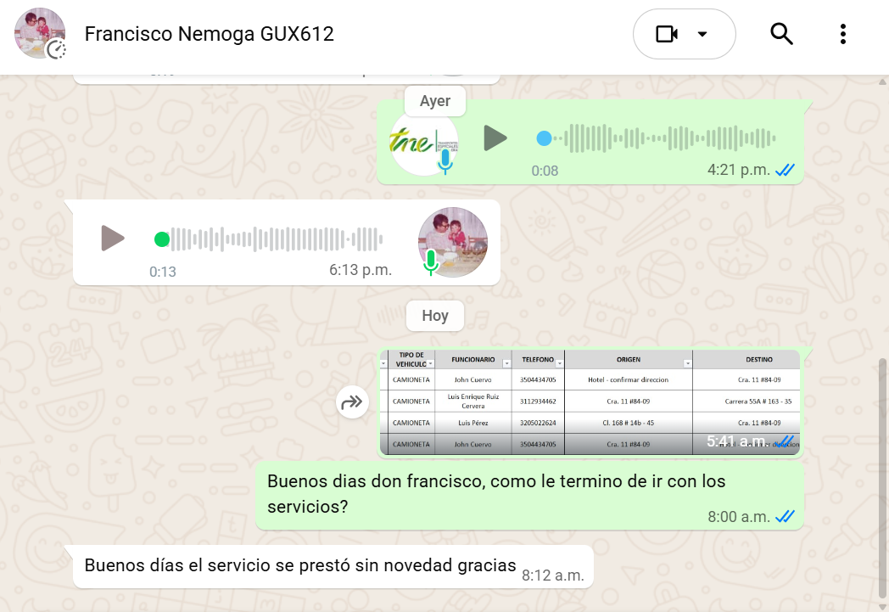Seek the blue dot on sent audio
Screen dimensions: 889x612
[544, 138]
